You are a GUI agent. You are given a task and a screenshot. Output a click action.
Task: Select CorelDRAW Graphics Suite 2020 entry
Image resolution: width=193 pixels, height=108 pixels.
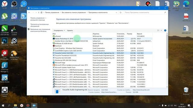pyautogui.click(x=102, y=51)
